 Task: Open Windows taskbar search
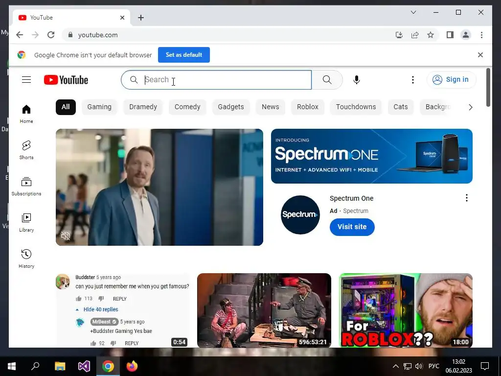(35, 366)
